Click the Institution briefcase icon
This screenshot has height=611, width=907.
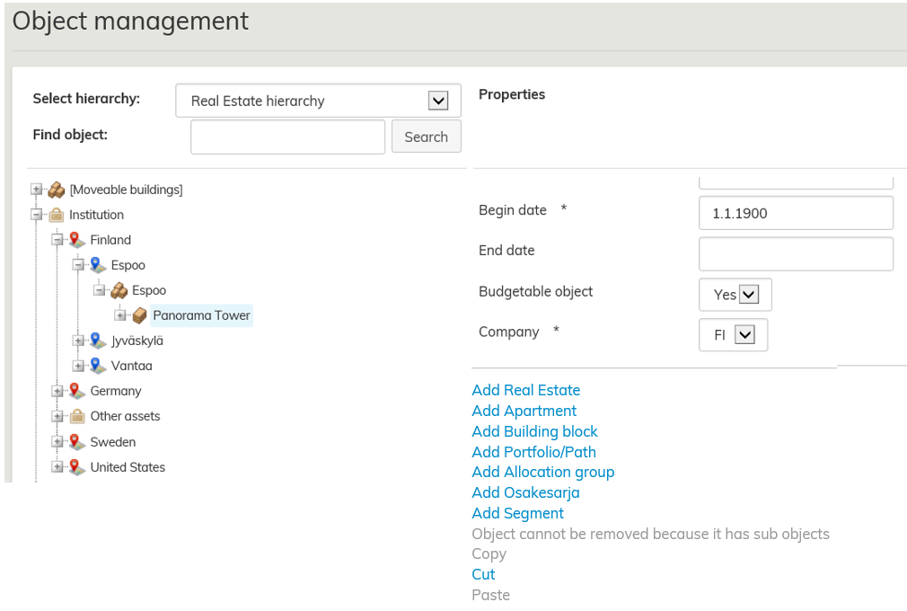(x=56, y=215)
